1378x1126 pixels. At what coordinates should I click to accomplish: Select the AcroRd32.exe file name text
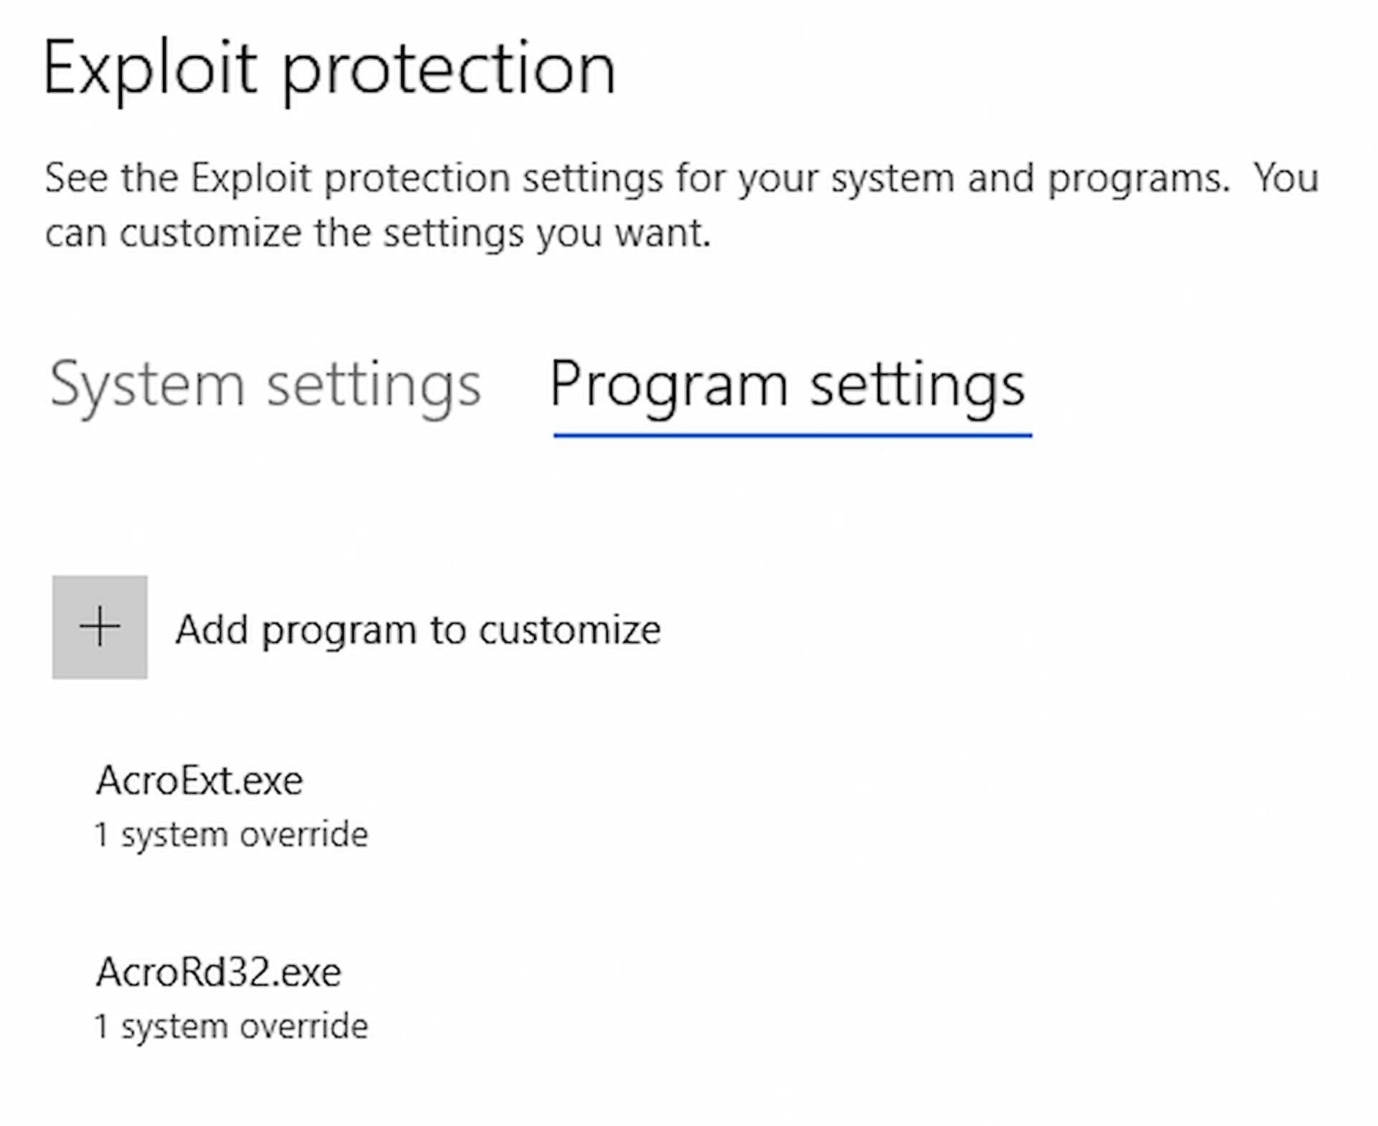coord(219,972)
